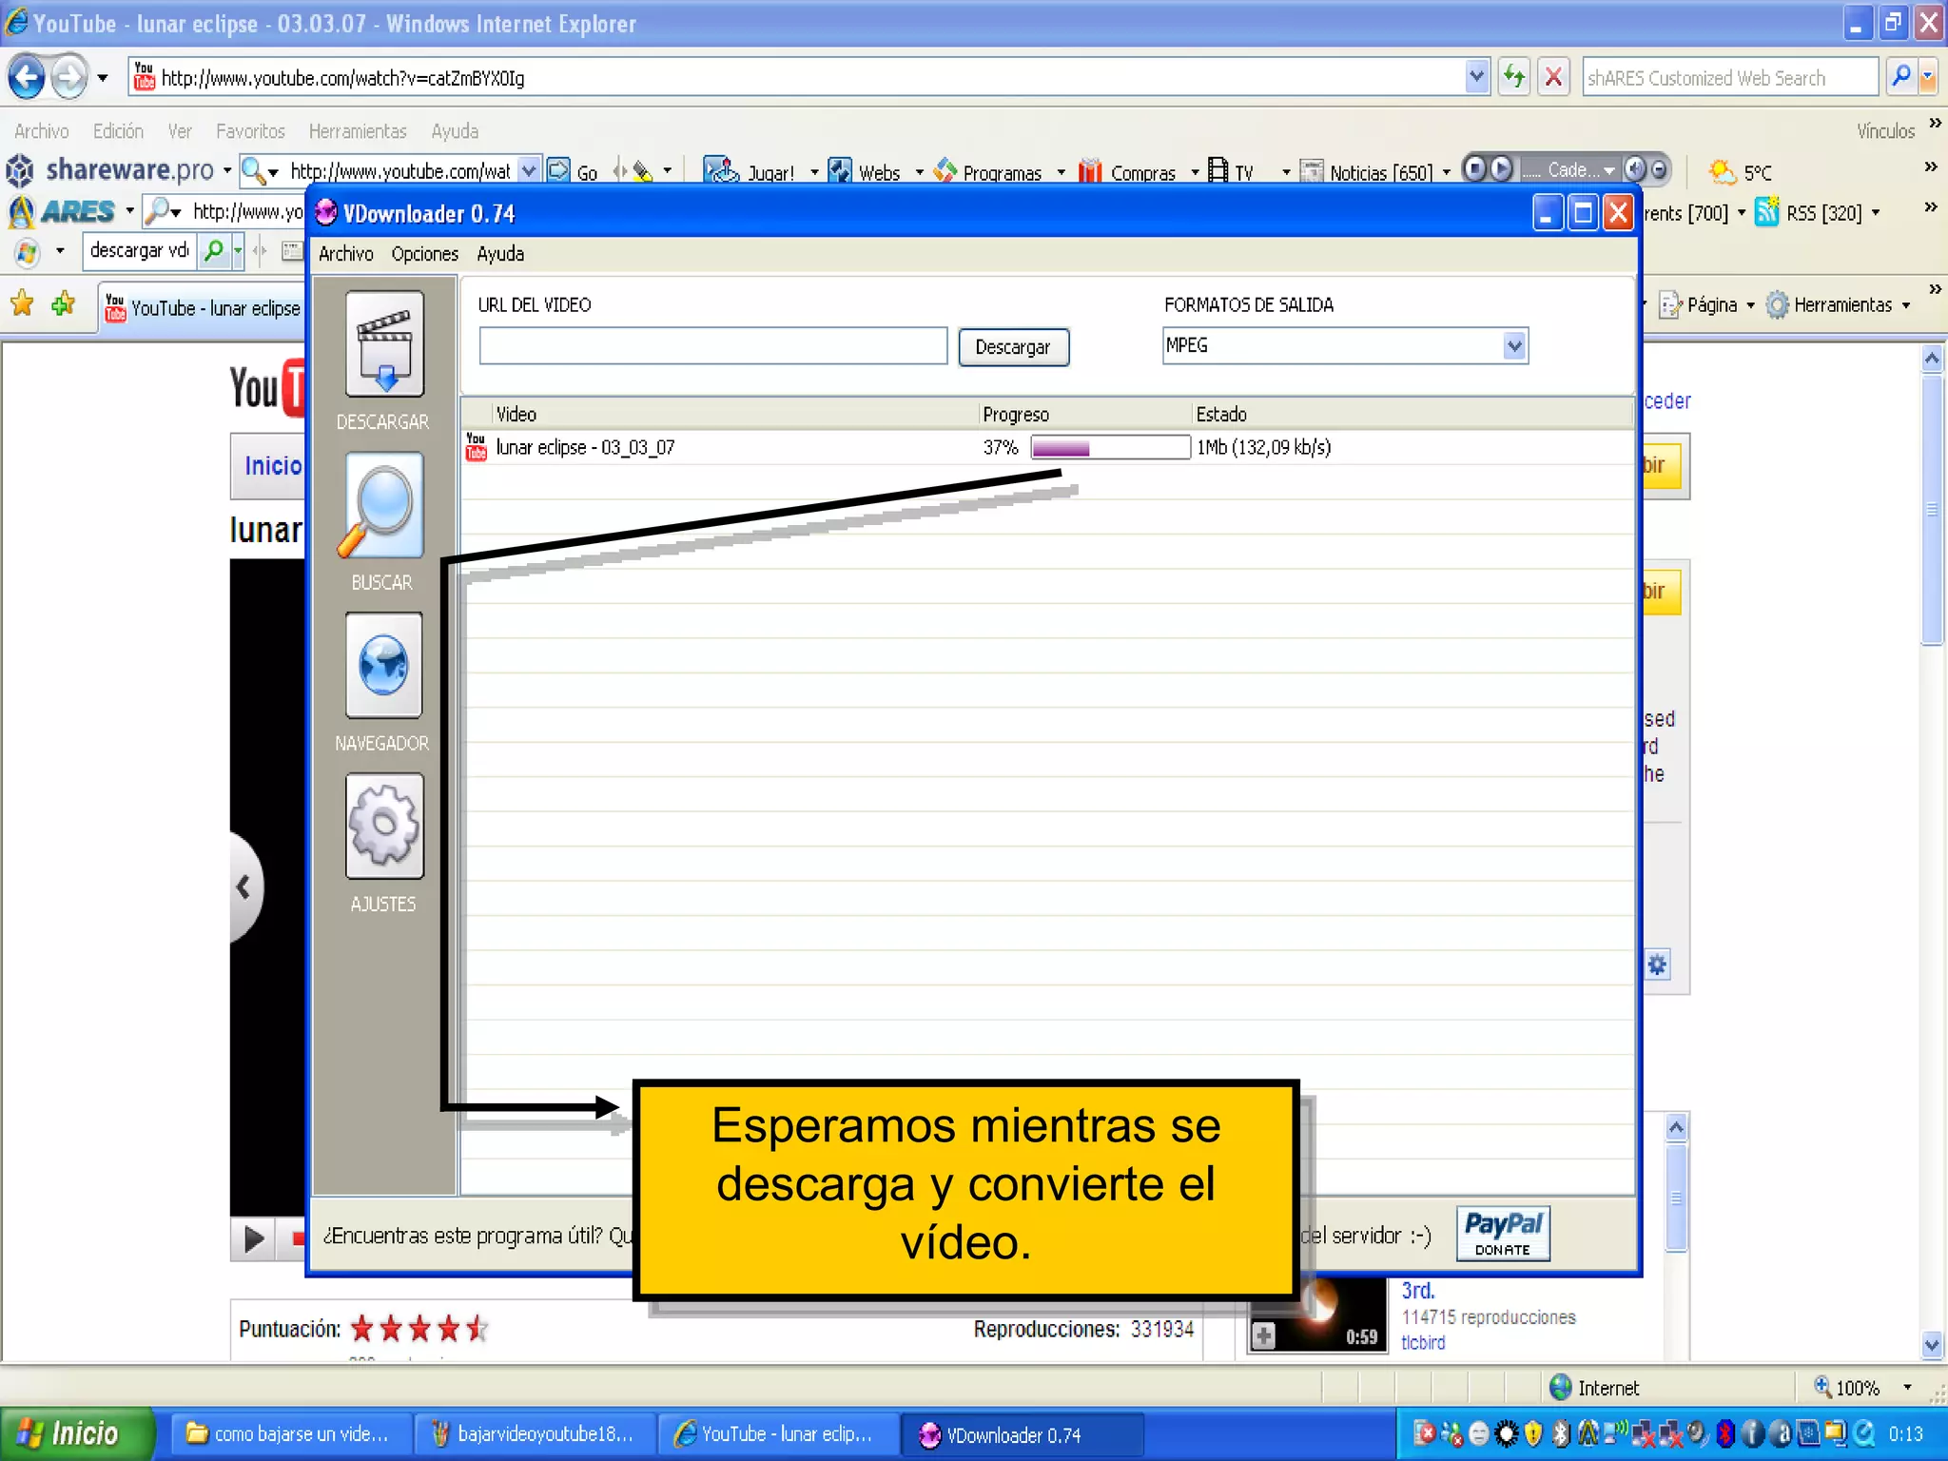Click the 3rd. related video link
Viewport: 1948px width, 1461px height.
coord(1417,1291)
